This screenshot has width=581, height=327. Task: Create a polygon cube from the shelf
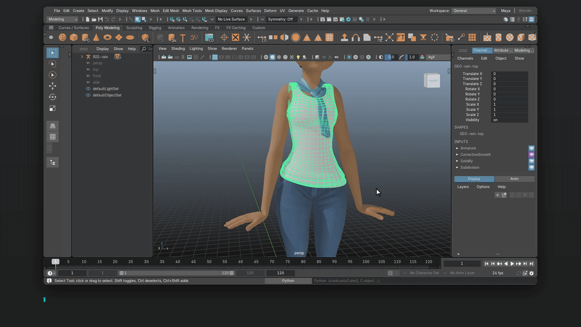tap(74, 38)
